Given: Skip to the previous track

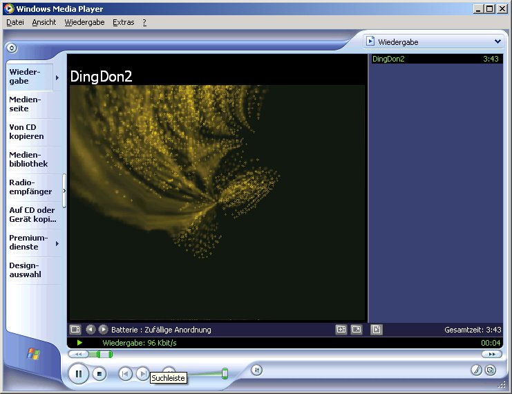Looking at the screenshot, I should 125,374.
